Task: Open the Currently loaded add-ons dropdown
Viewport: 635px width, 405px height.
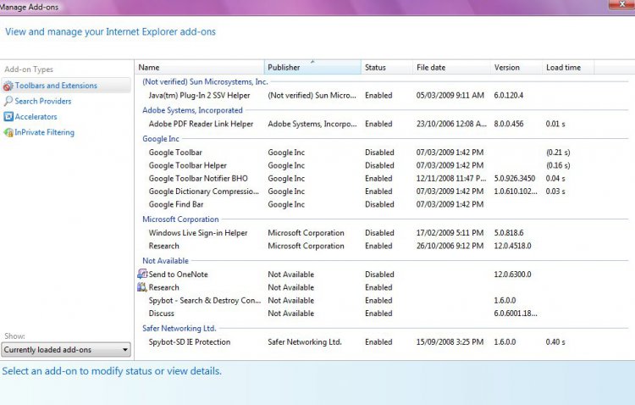Action: (66, 349)
